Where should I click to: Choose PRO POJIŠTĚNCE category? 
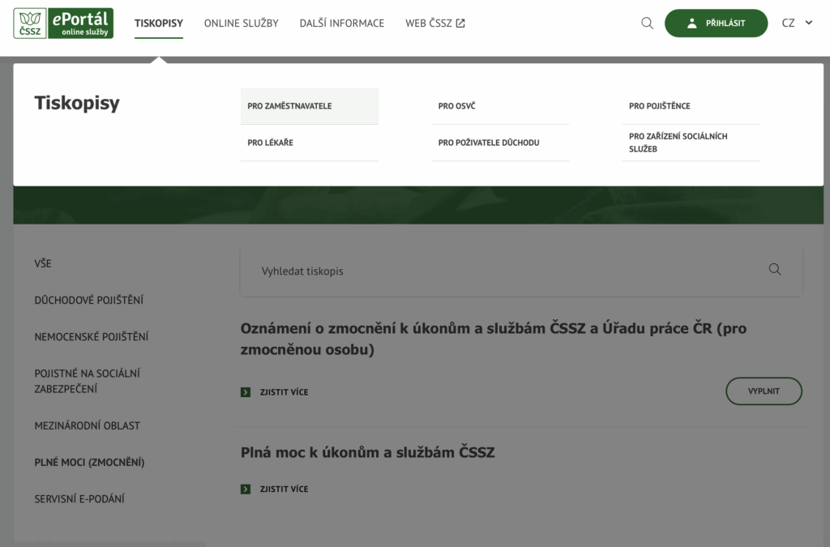click(x=659, y=106)
